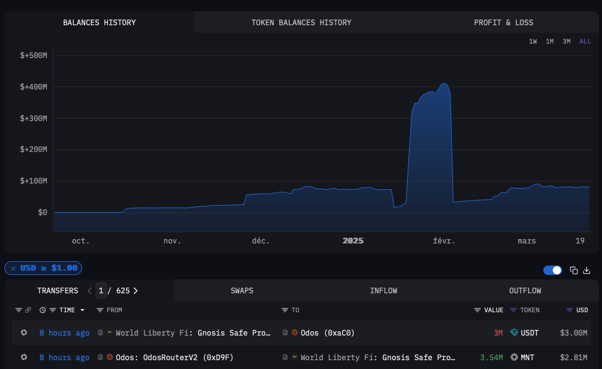Open the TOKEN column filter

[513, 310]
